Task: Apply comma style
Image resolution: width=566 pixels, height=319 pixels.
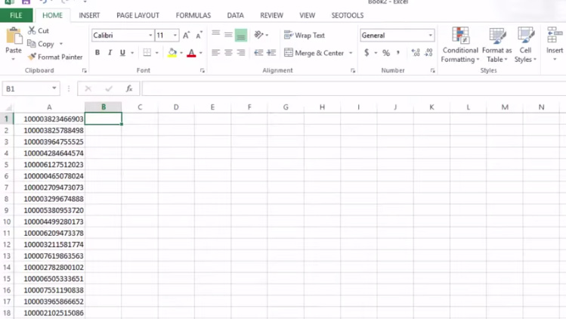Action: 398,53
